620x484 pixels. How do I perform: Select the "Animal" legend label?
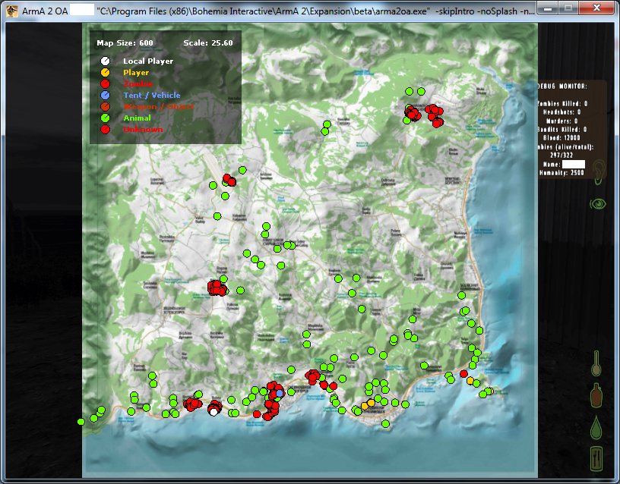tap(137, 118)
